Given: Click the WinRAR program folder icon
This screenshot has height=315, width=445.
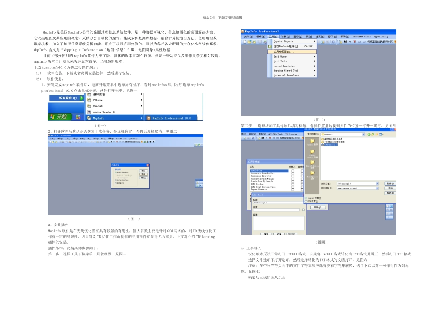Looking at the screenshot, I should point(89,106).
